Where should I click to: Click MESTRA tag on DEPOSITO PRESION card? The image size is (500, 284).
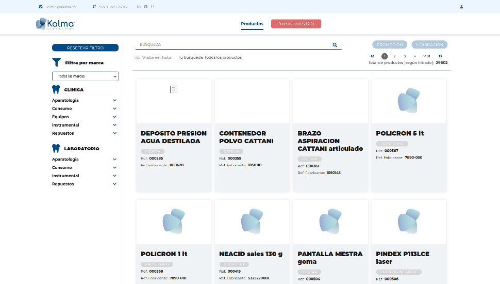(x=153, y=151)
